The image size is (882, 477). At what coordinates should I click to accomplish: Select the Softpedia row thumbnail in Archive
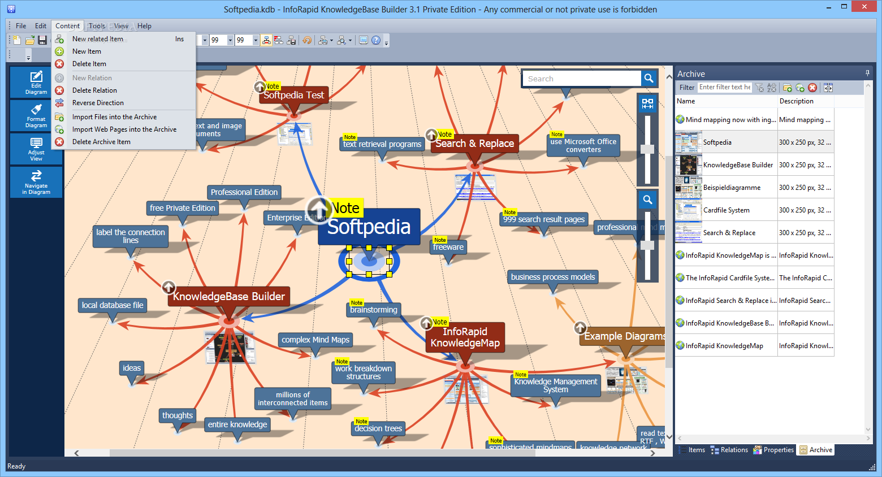(x=689, y=142)
